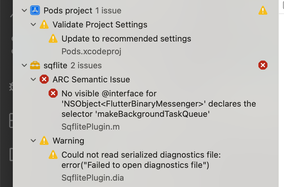Open the SqflitePlugin.m issue location
Viewport: 284px width, 187px height.
tap(90, 126)
